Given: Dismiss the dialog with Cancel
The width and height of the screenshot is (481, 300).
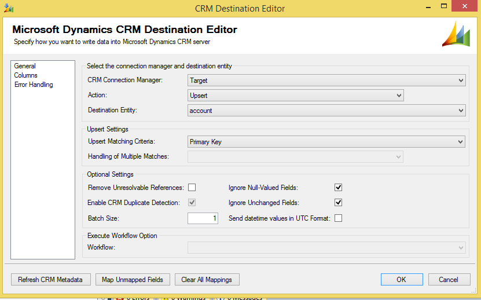Looking at the screenshot, I should [x=449, y=279].
